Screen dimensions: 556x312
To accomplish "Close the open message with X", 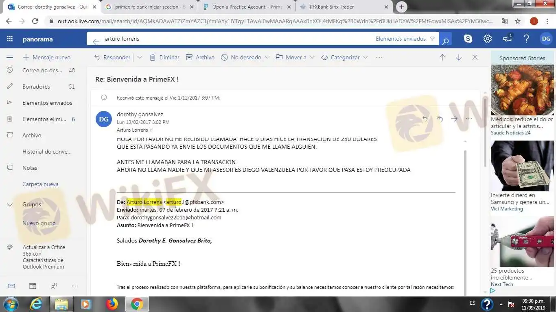I will point(475,57).
